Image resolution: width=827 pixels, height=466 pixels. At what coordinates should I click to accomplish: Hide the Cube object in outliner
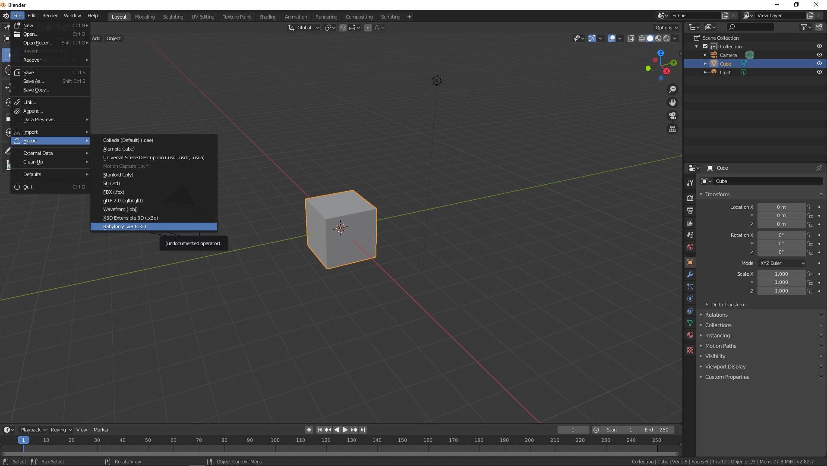tap(819, 63)
